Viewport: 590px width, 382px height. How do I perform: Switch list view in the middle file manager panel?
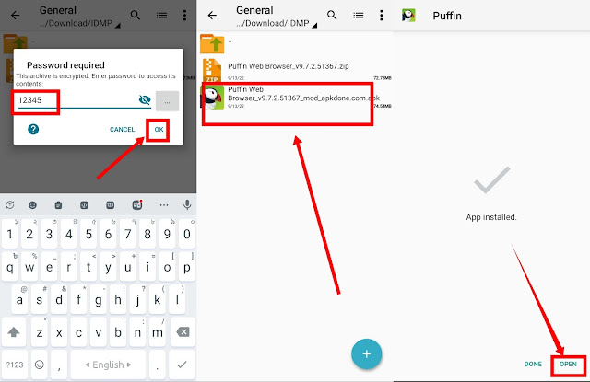[359, 16]
